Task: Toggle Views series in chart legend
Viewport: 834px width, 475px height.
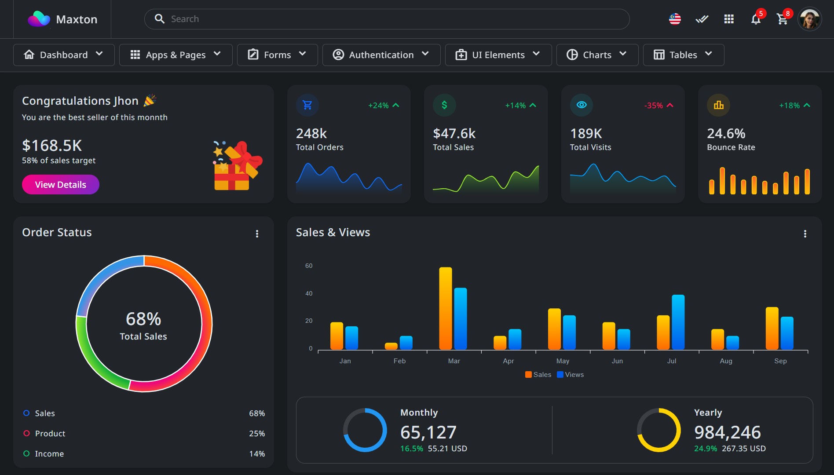Action: click(x=571, y=375)
